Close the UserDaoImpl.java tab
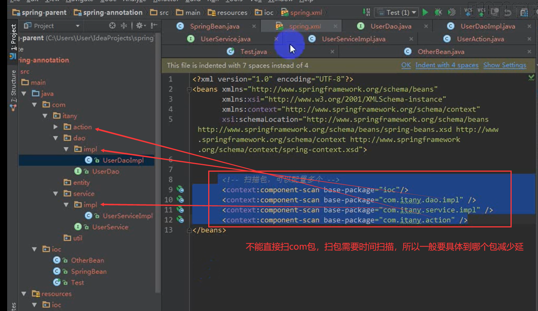538x311 pixels. pos(529,26)
